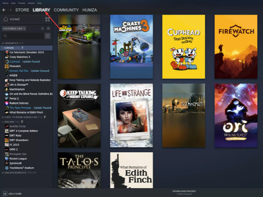This screenshot has width=263, height=197.
Task: Click the Firewatch icon in game list
Action: [x=7, y=66]
